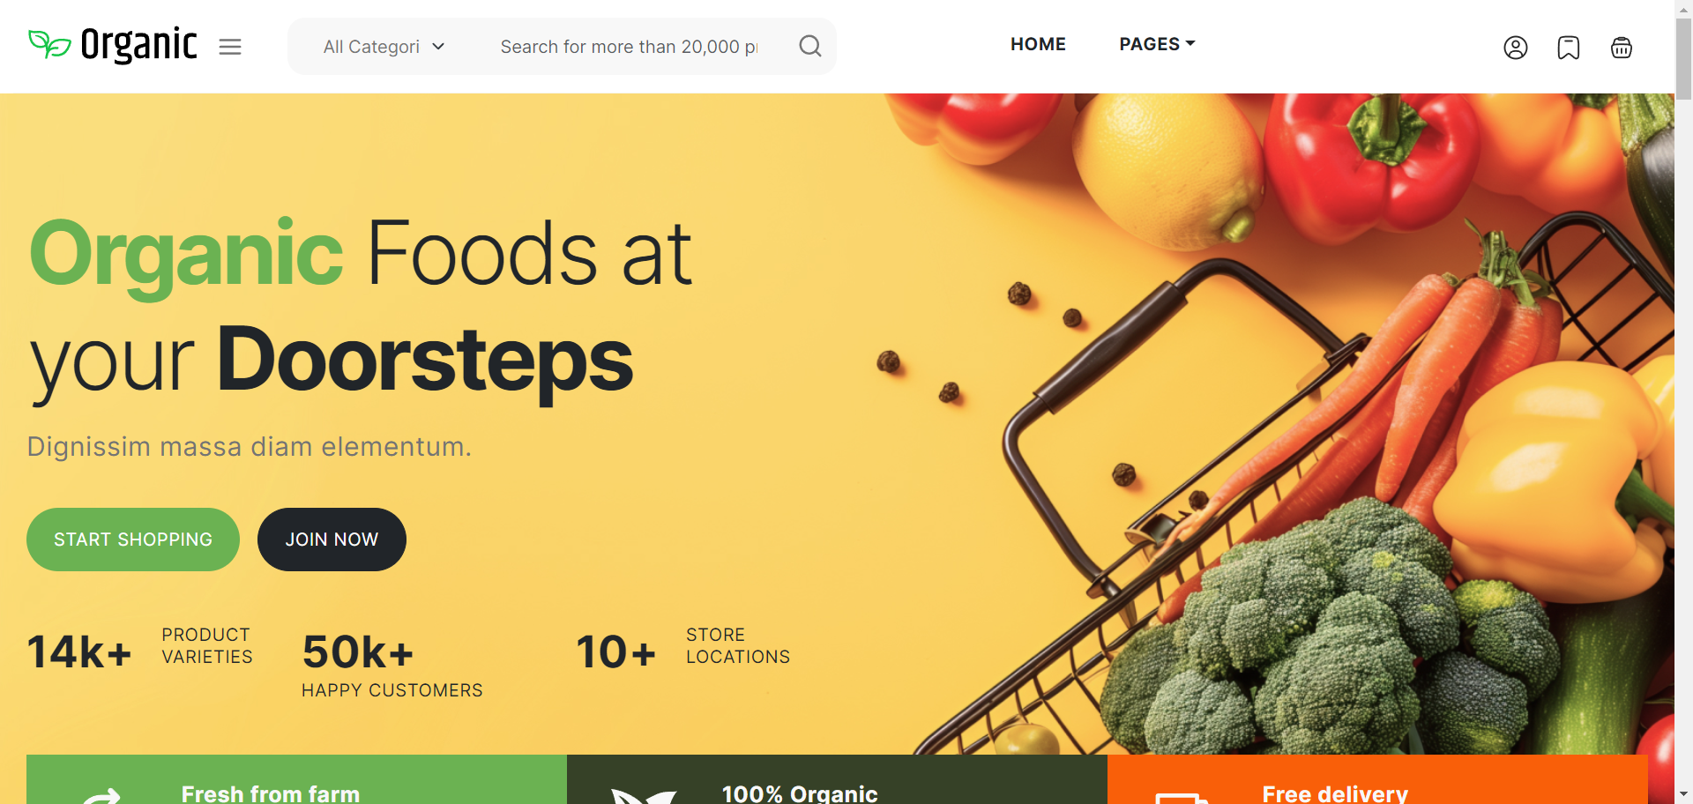Viewport: 1693px width, 804px height.
Task: Open the shopping basket icon
Action: [1621, 48]
